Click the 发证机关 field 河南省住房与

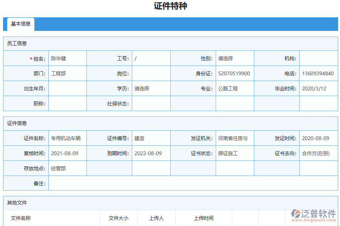tap(234, 138)
